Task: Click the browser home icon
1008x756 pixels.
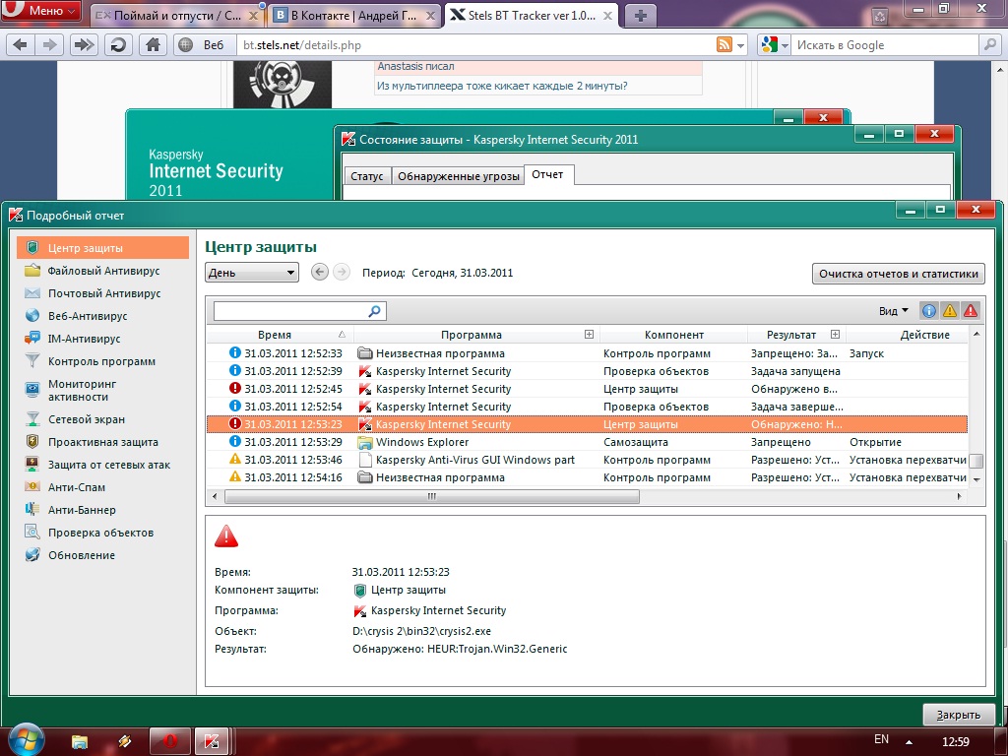Action: 153,45
